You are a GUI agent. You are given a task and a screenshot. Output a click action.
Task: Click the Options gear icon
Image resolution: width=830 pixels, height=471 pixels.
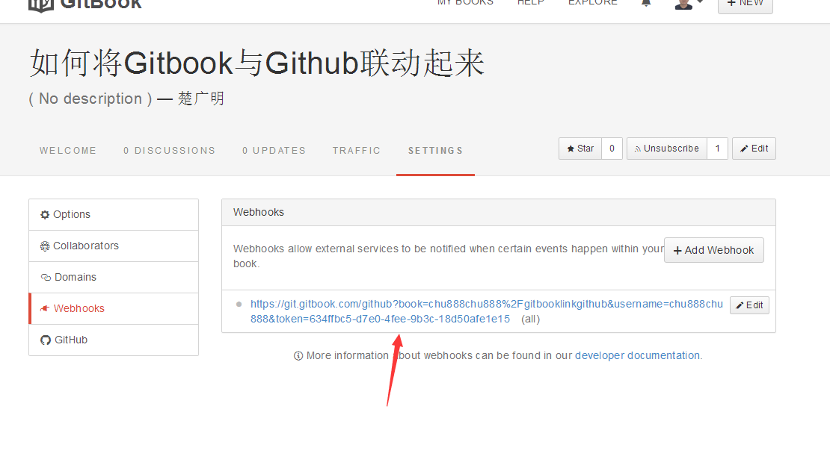45,215
